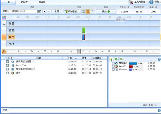The width and height of the screenshot is (161, 114).
Task: Select the 程序 applications timeline label
Action: 12,37
